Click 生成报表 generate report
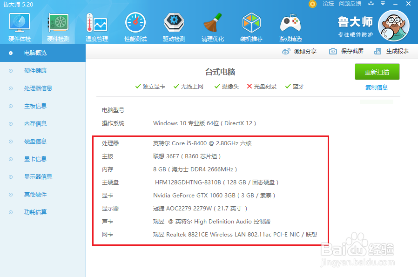The image size is (418, 277). tap(398, 51)
